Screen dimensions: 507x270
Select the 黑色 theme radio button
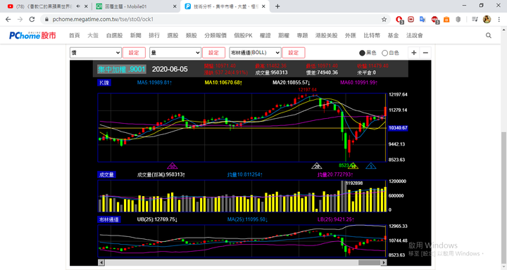click(362, 53)
